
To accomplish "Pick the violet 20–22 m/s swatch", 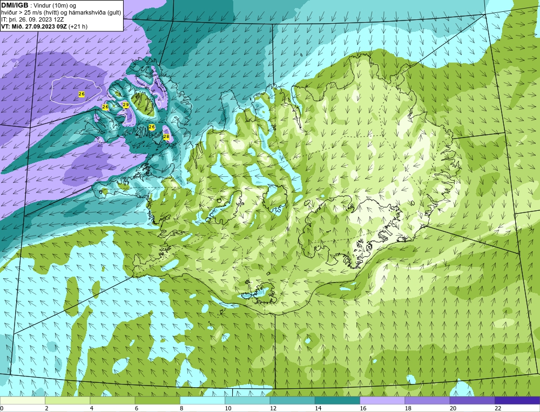I will pos(472,400).
